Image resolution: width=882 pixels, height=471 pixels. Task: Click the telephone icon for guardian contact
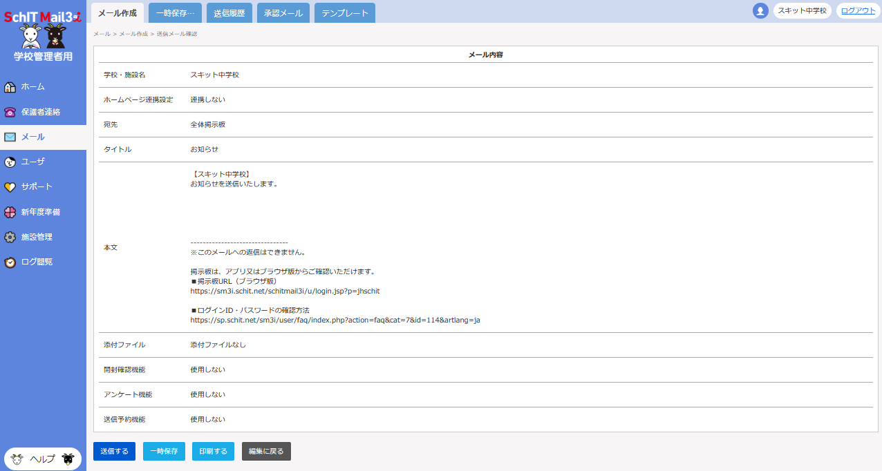pyautogui.click(x=10, y=112)
